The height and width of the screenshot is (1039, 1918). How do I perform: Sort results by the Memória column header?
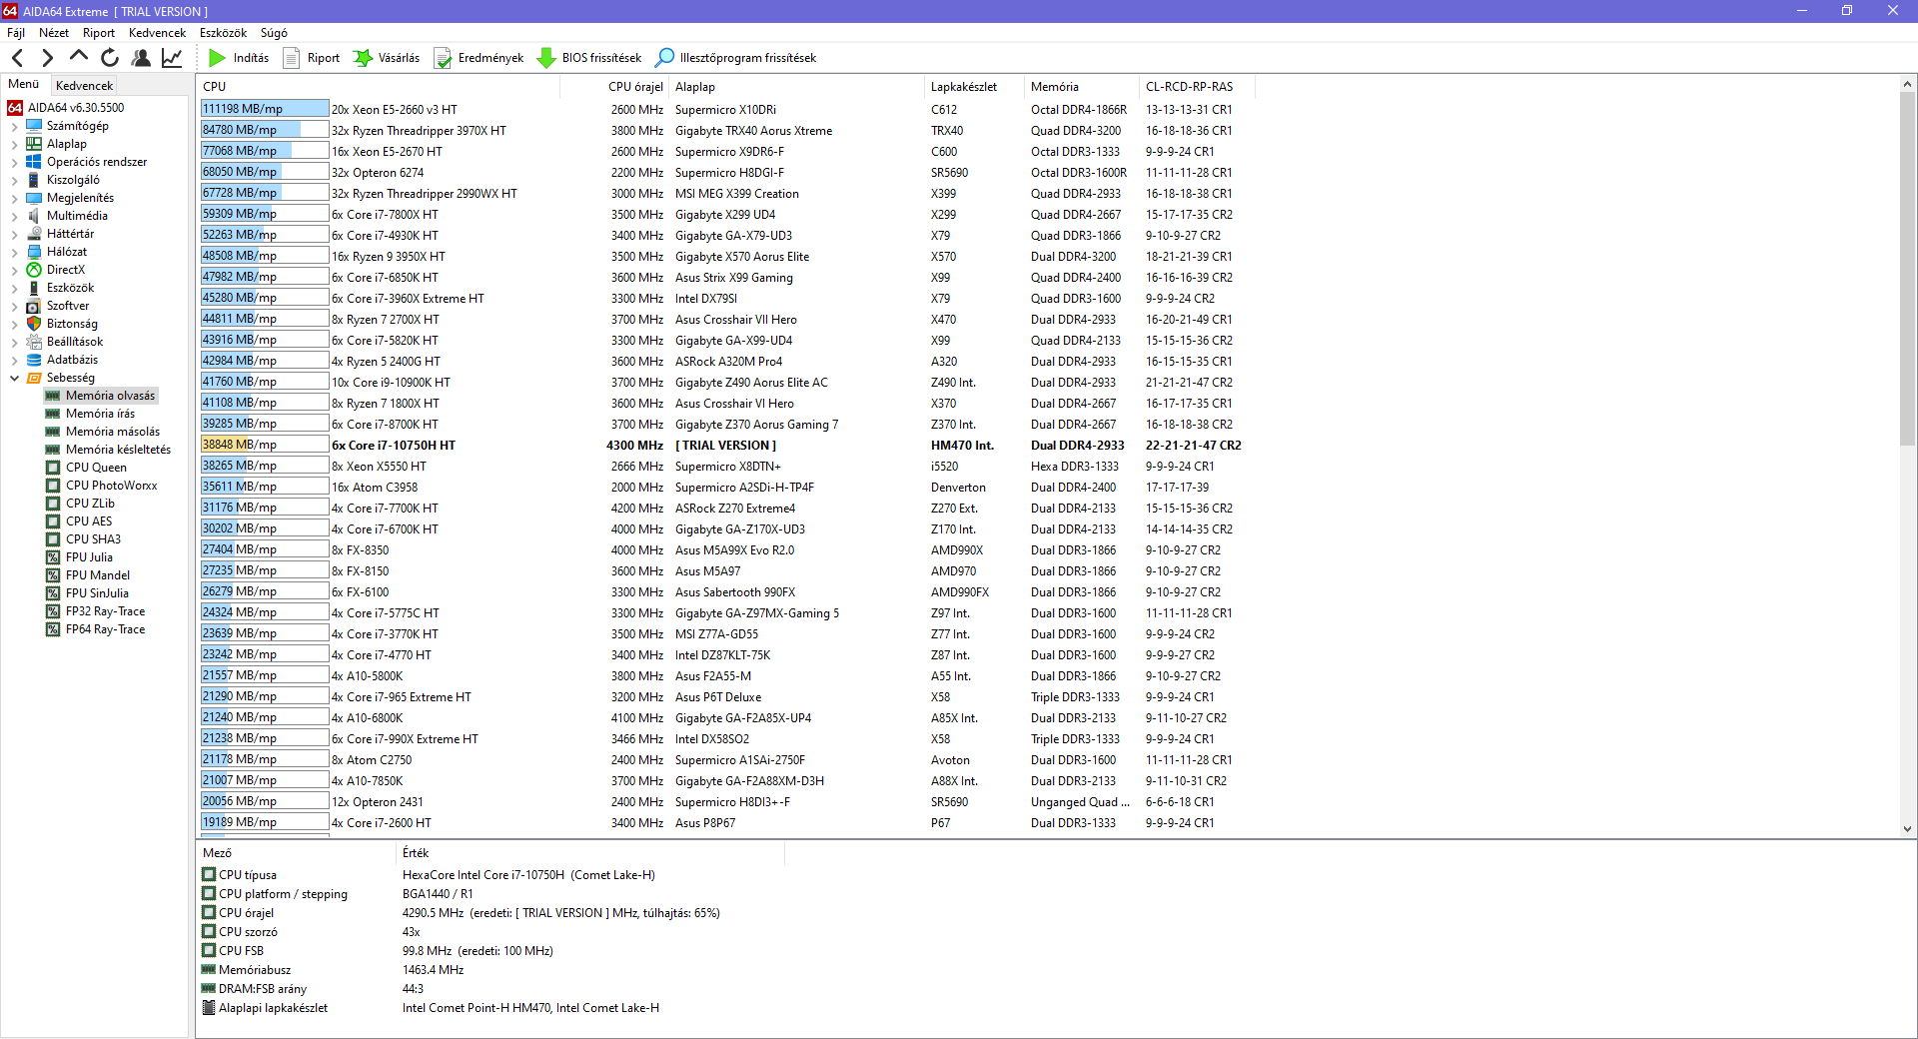pyautogui.click(x=1083, y=87)
